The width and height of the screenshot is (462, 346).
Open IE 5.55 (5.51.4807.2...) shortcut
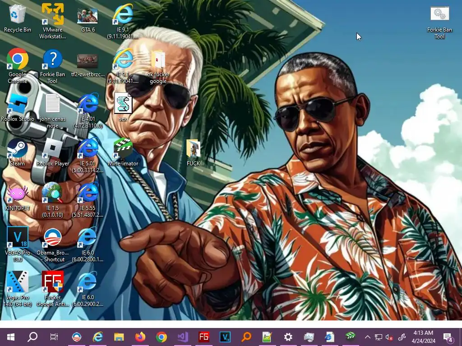pos(88,200)
